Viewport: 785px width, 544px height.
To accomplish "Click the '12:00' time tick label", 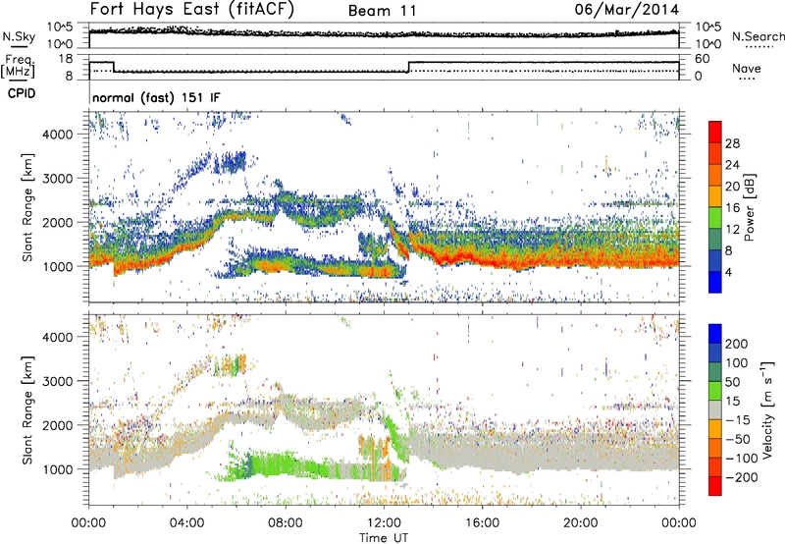I will click(x=384, y=523).
